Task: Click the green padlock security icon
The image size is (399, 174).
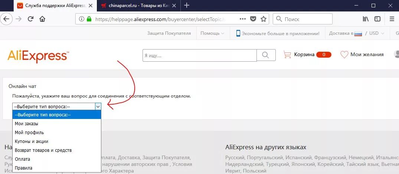Action: click(x=89, y=19)
